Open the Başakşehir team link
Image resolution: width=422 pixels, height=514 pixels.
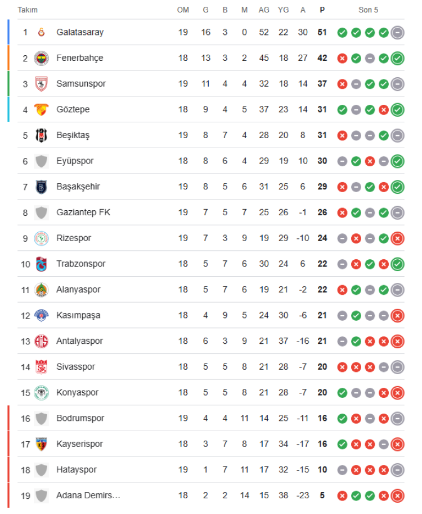[x=78, y=187]
